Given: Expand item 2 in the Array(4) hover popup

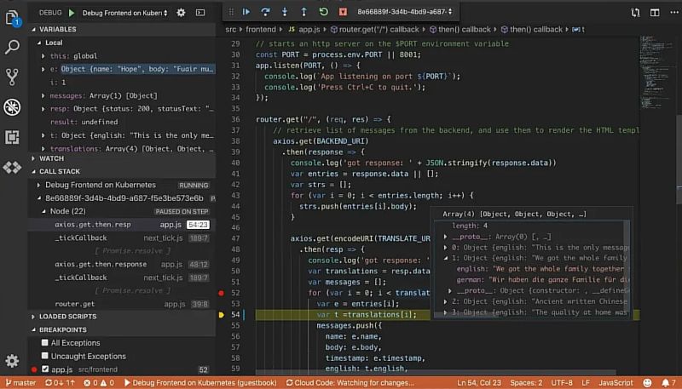Looking at the screenshot, I should tap(445, 301).
